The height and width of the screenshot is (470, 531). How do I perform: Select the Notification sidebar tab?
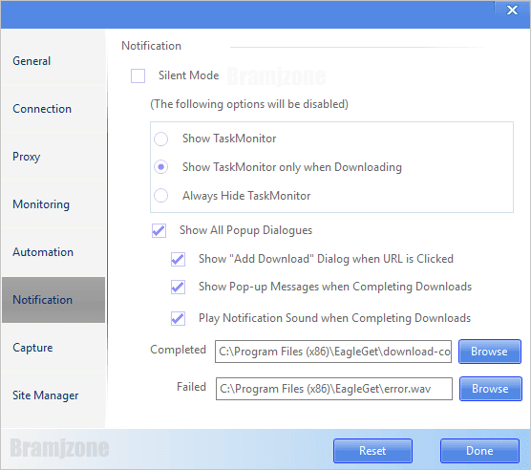(x=53, y=300)
